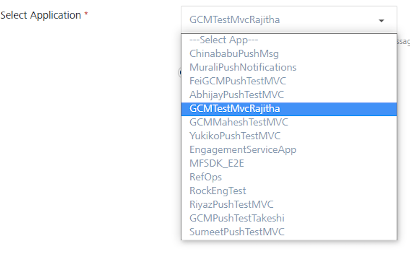
Task: Choose GCMPushTestTakeshi from the dropdown
Action: pyautogui.click(x=237, y=218)
